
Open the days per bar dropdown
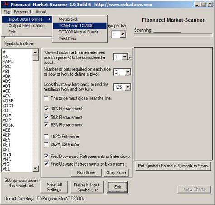123,34
